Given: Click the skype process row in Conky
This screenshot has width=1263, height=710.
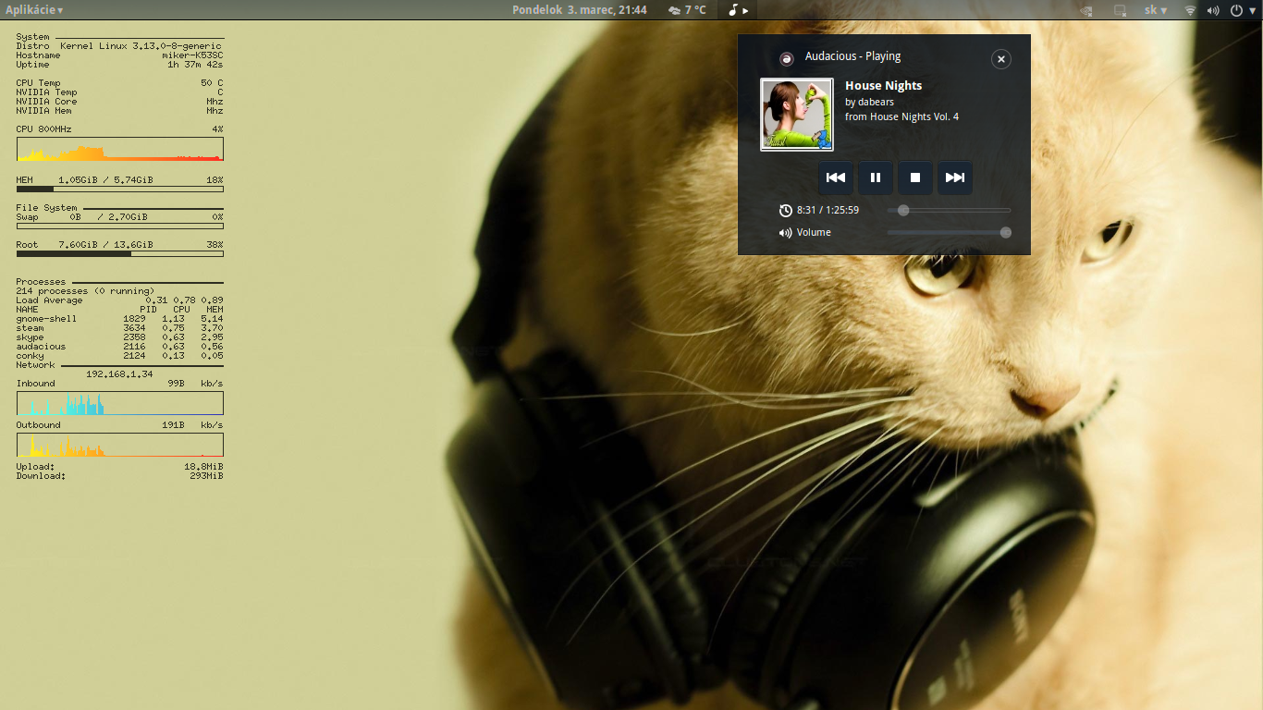Looking at the screenshot, I should [119, 337].
